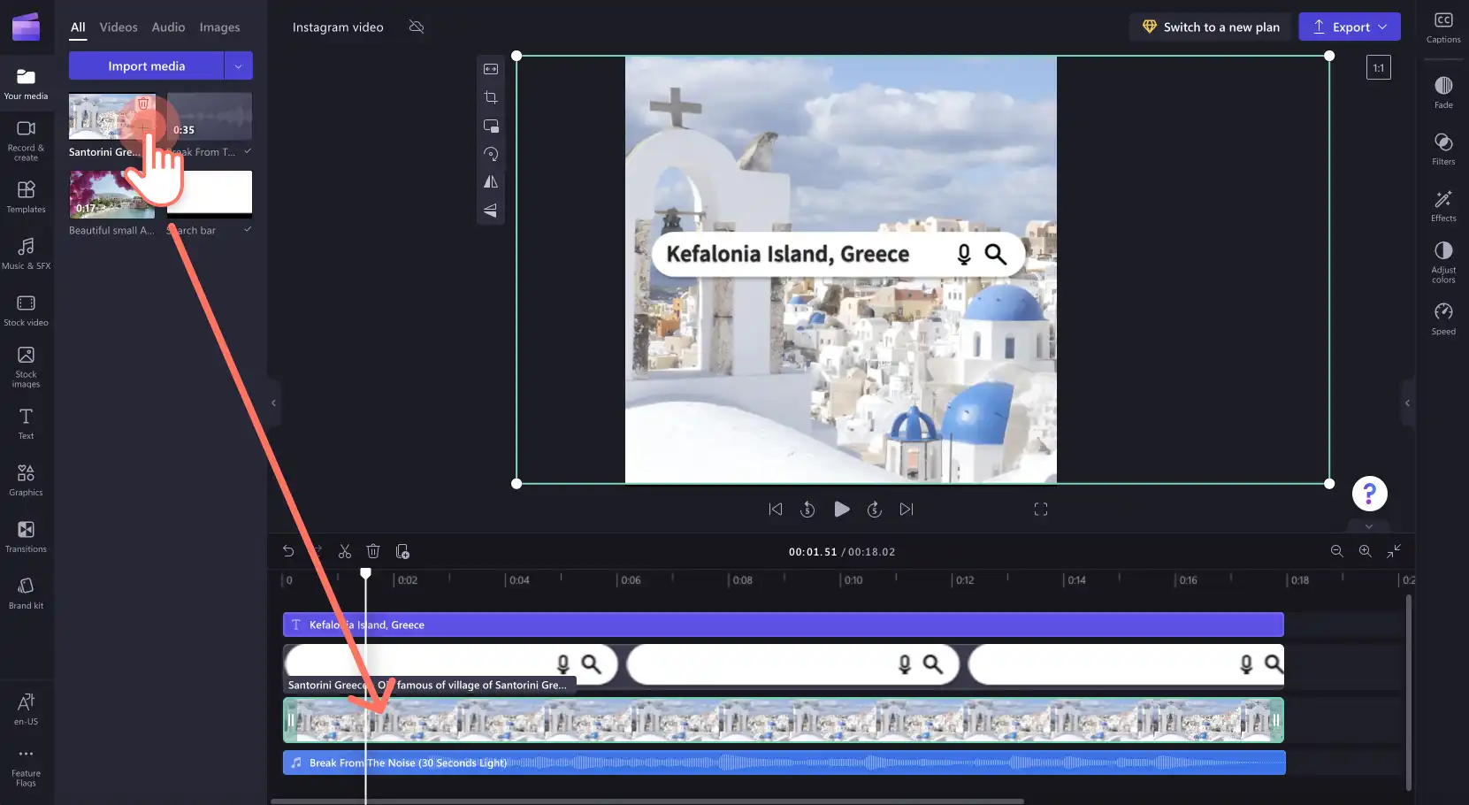Switch to the Audio tab
This screenshot has width=1469, height=805.
click(168, 27)
